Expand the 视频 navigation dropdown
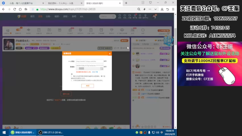Screen dimensions: 242x136 click(57, 16)
